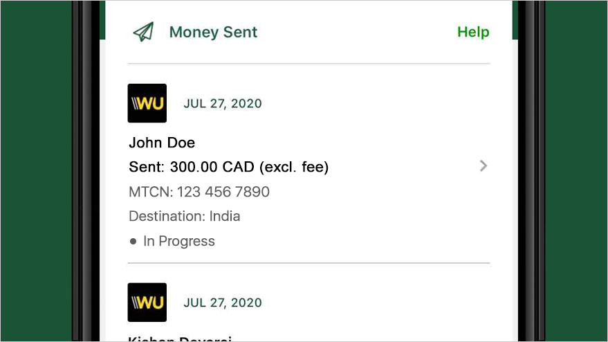Screen dimensions: 608x342
Task: Click second transaction date JUL 27, 2020
Action: (223, 303)
